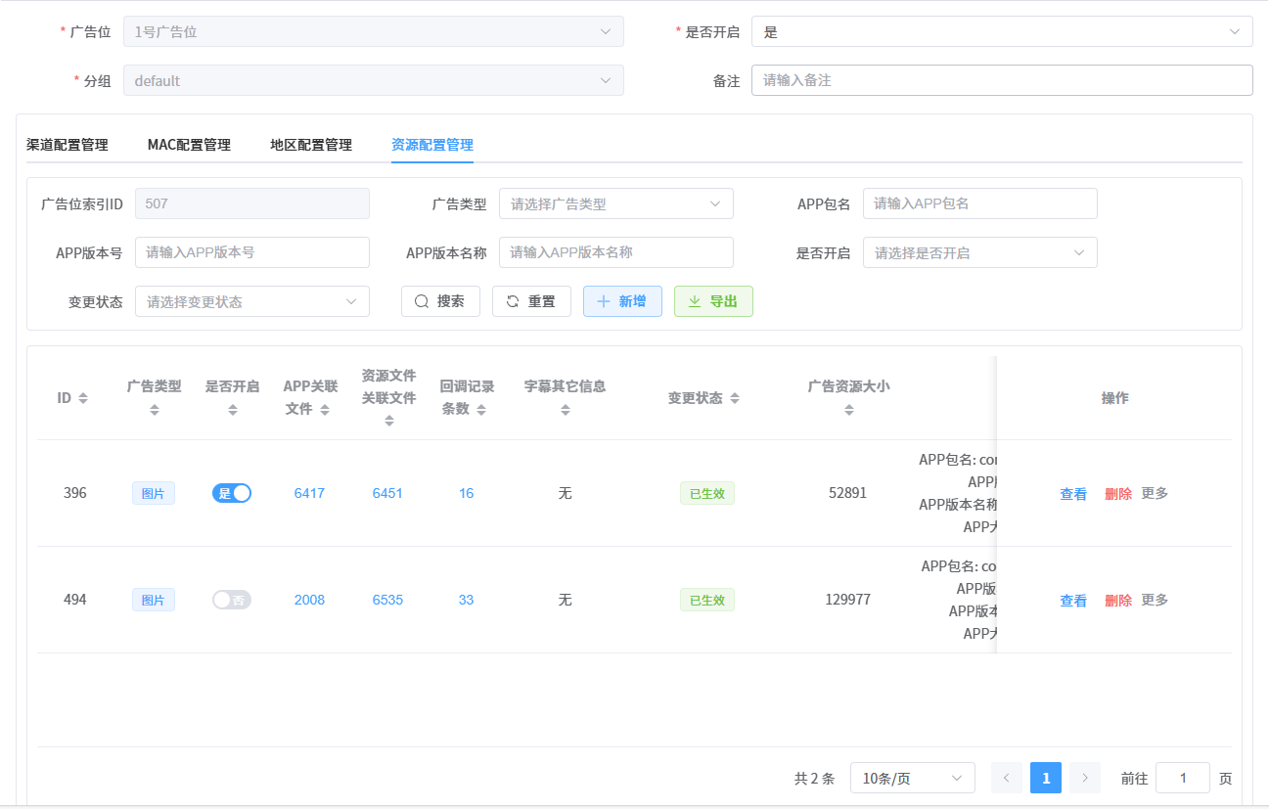Click the 已生效 status tag on row 494
The height and width of the screenshot is (809, 1269).
coord(706,600)
